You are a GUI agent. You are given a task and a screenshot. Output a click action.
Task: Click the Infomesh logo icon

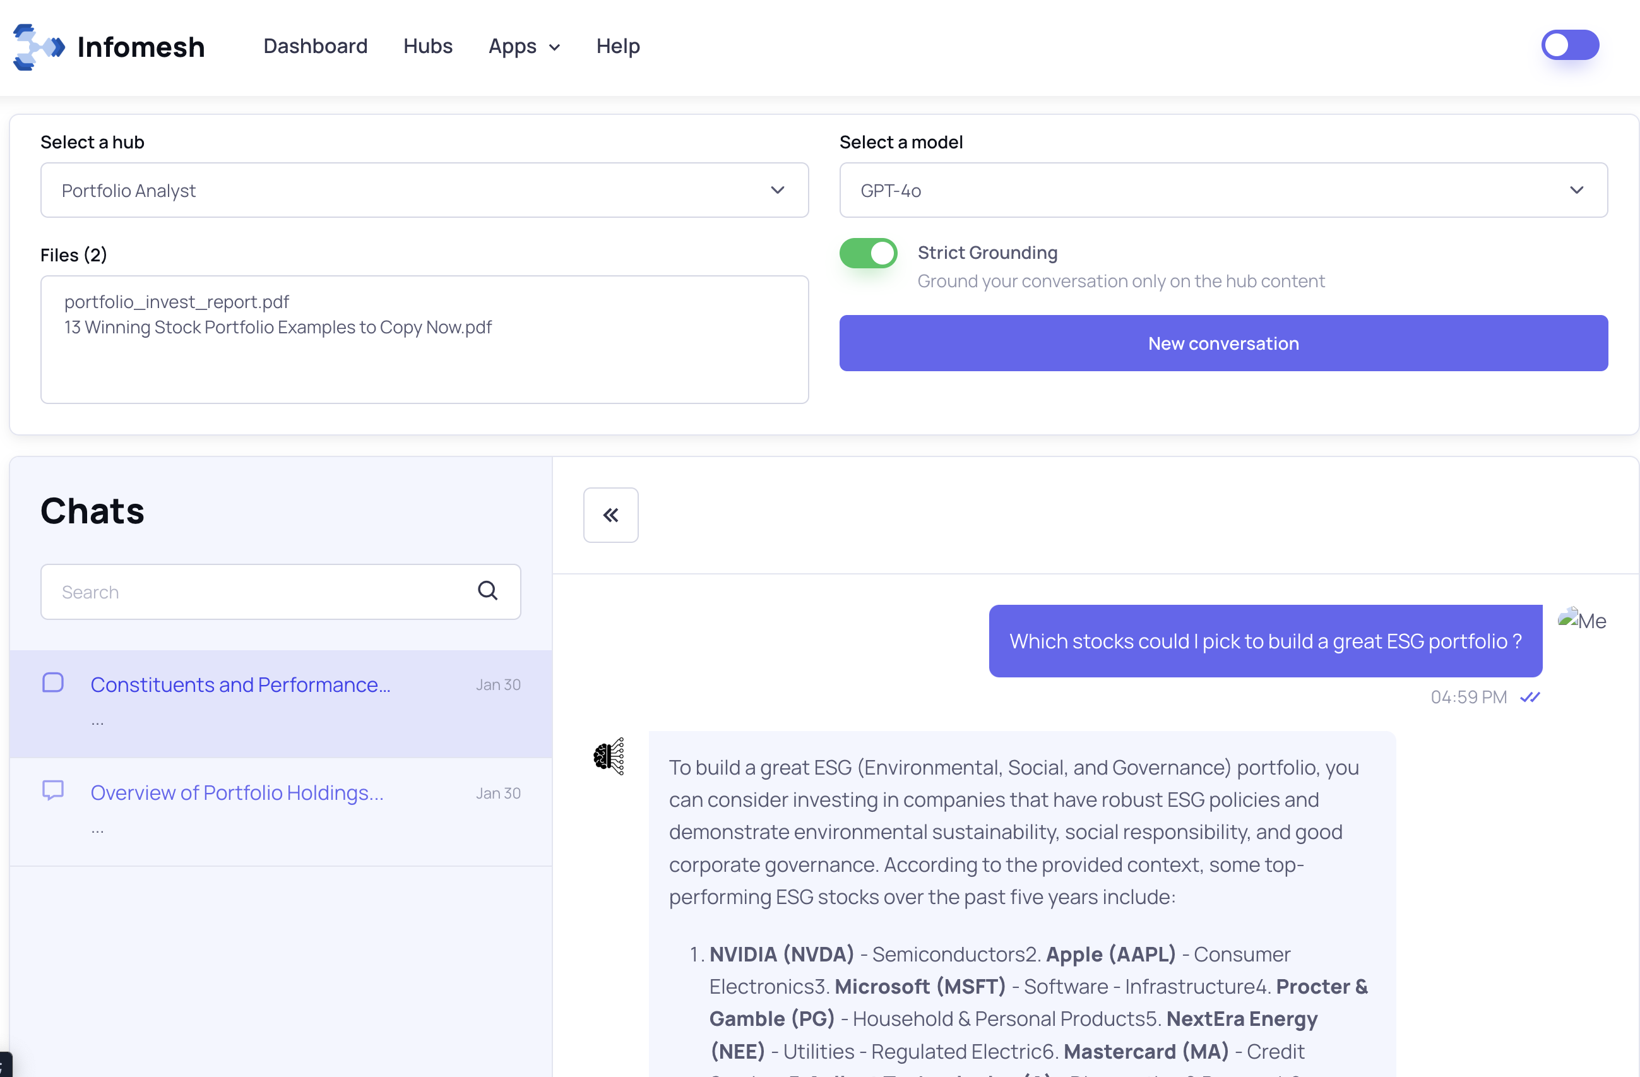[39, 47]
